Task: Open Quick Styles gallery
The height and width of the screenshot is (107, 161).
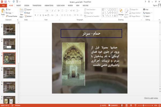Action: tap(126, 13)
